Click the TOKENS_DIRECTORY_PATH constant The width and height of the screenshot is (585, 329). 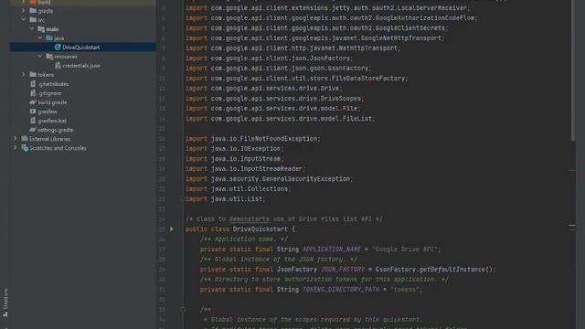coord(341,290)
